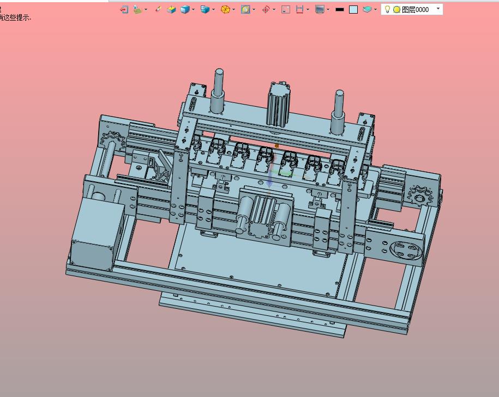Image resolution: width=499 pixels, height=397 pixels.
Task: Click the red exit arrow icon
Action: tap(124, 10)
